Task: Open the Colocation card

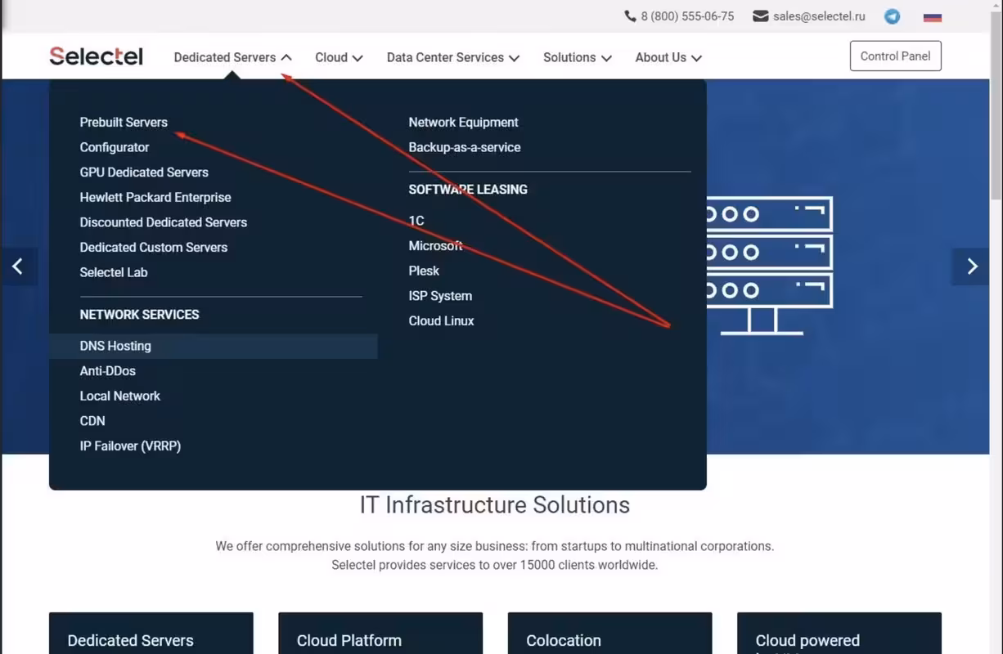Action: pos(609,633)
